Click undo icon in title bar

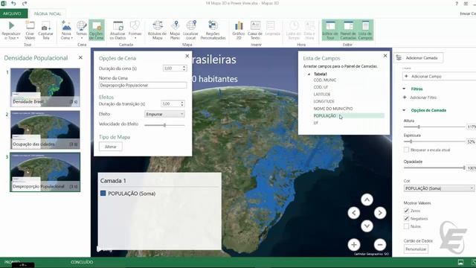coord(13,3)
